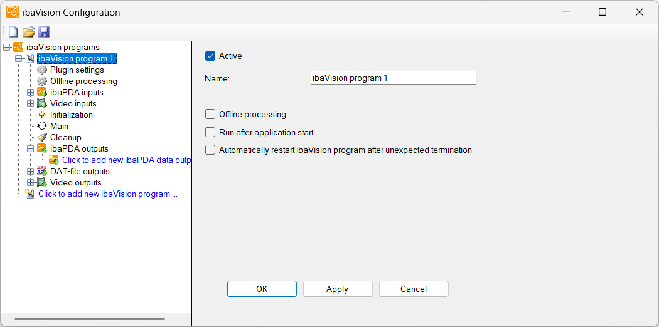Click the Save floppy disk toolbar icon
Image resolution: width=659 pixels, height=327 pixels.
point(44,32)
